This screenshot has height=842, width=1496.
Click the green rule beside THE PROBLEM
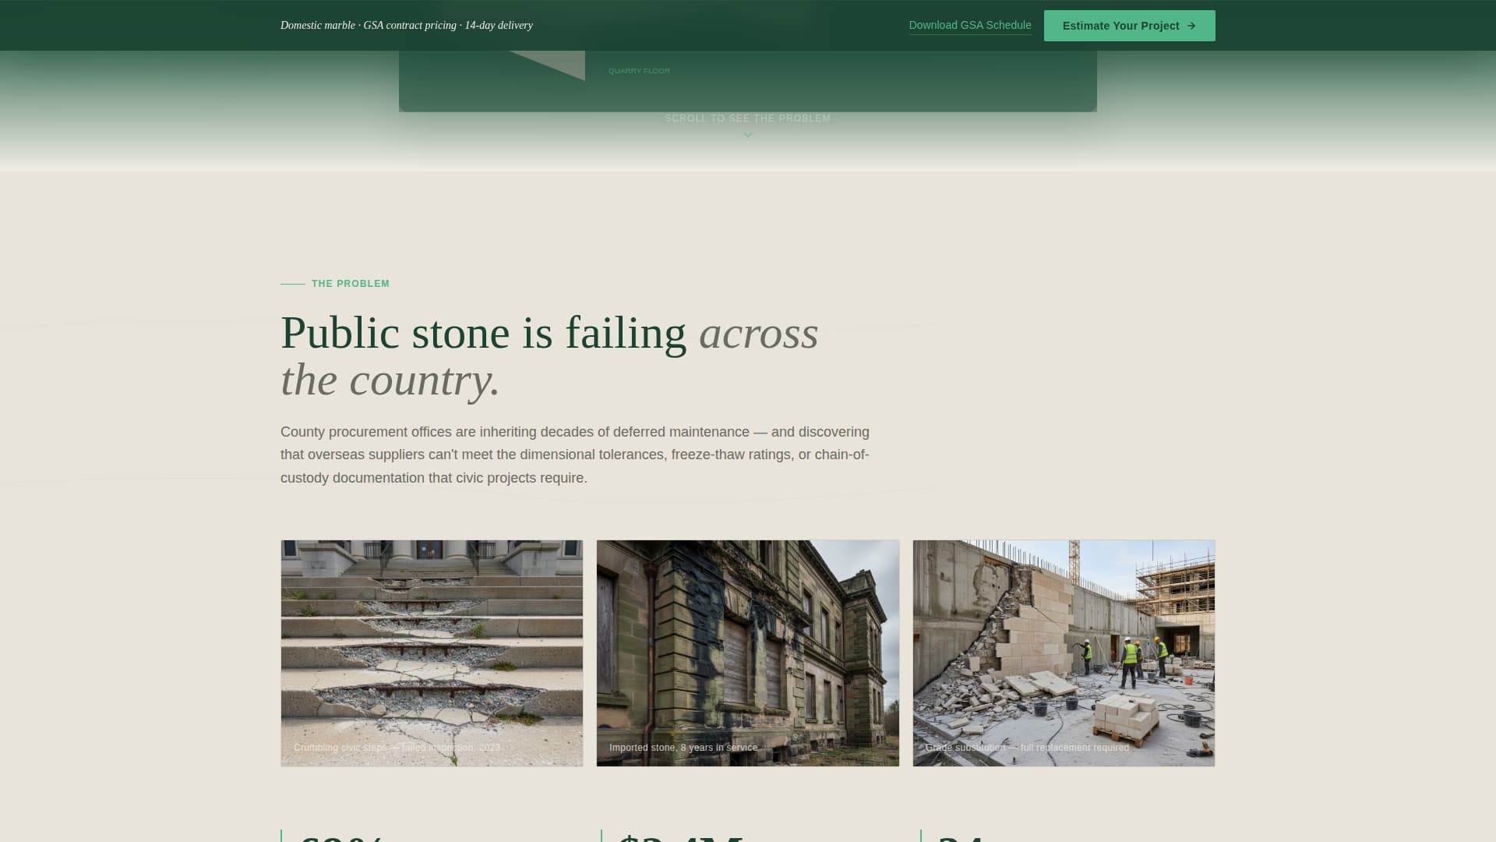tap(291, 284)
